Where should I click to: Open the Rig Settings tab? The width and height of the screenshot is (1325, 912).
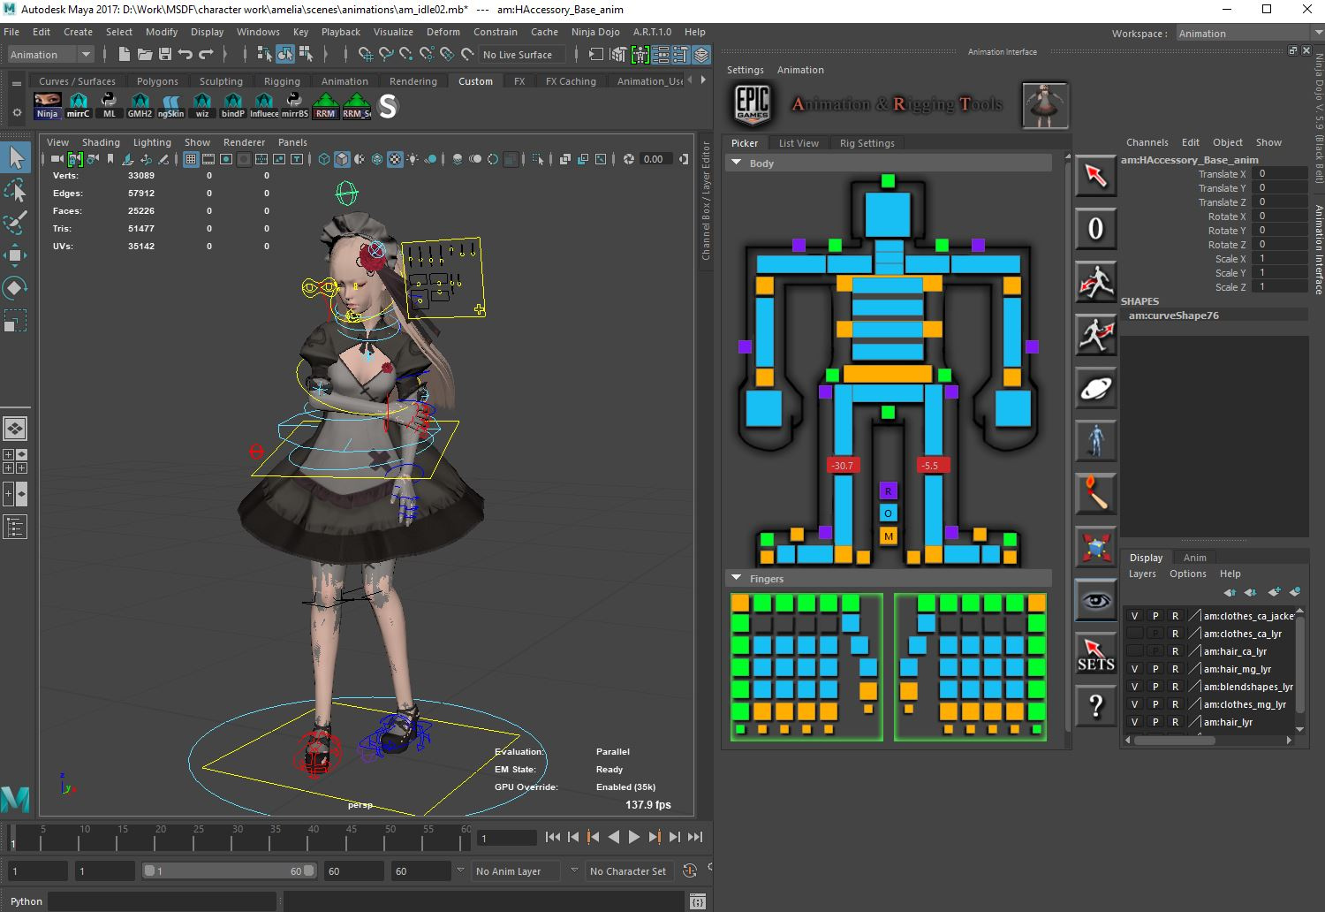tap(867, 143)
